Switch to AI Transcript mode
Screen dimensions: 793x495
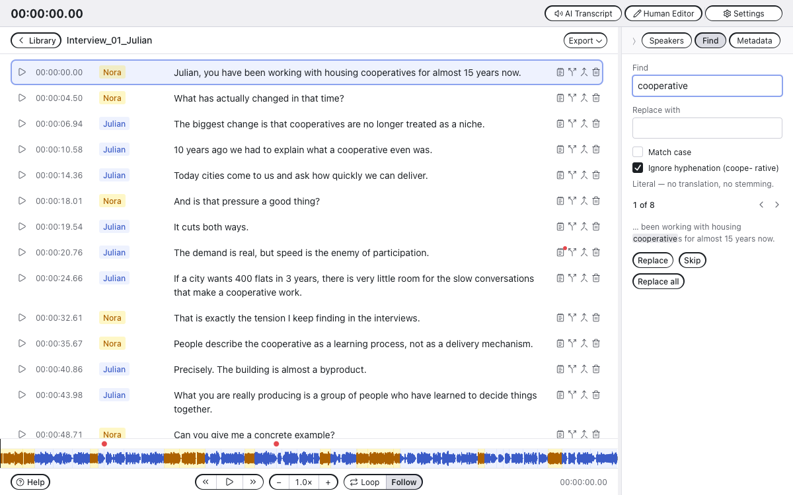pyautogui.click(x=583, y=13)
